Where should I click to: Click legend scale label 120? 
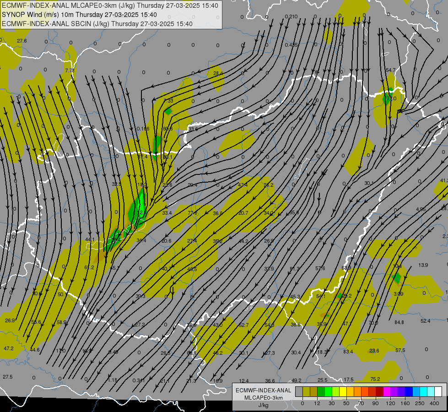point(390,403)
